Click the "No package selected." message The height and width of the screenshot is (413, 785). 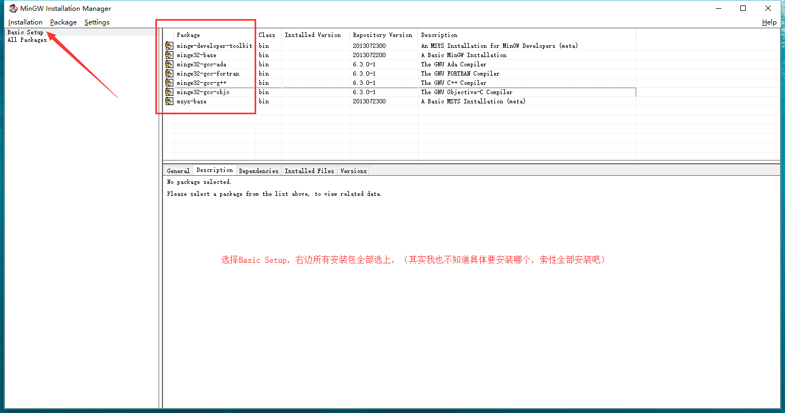[199, 182]
